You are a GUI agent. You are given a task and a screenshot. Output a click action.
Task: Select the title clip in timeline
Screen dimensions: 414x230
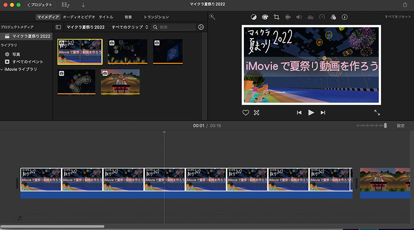click(186, 183)
